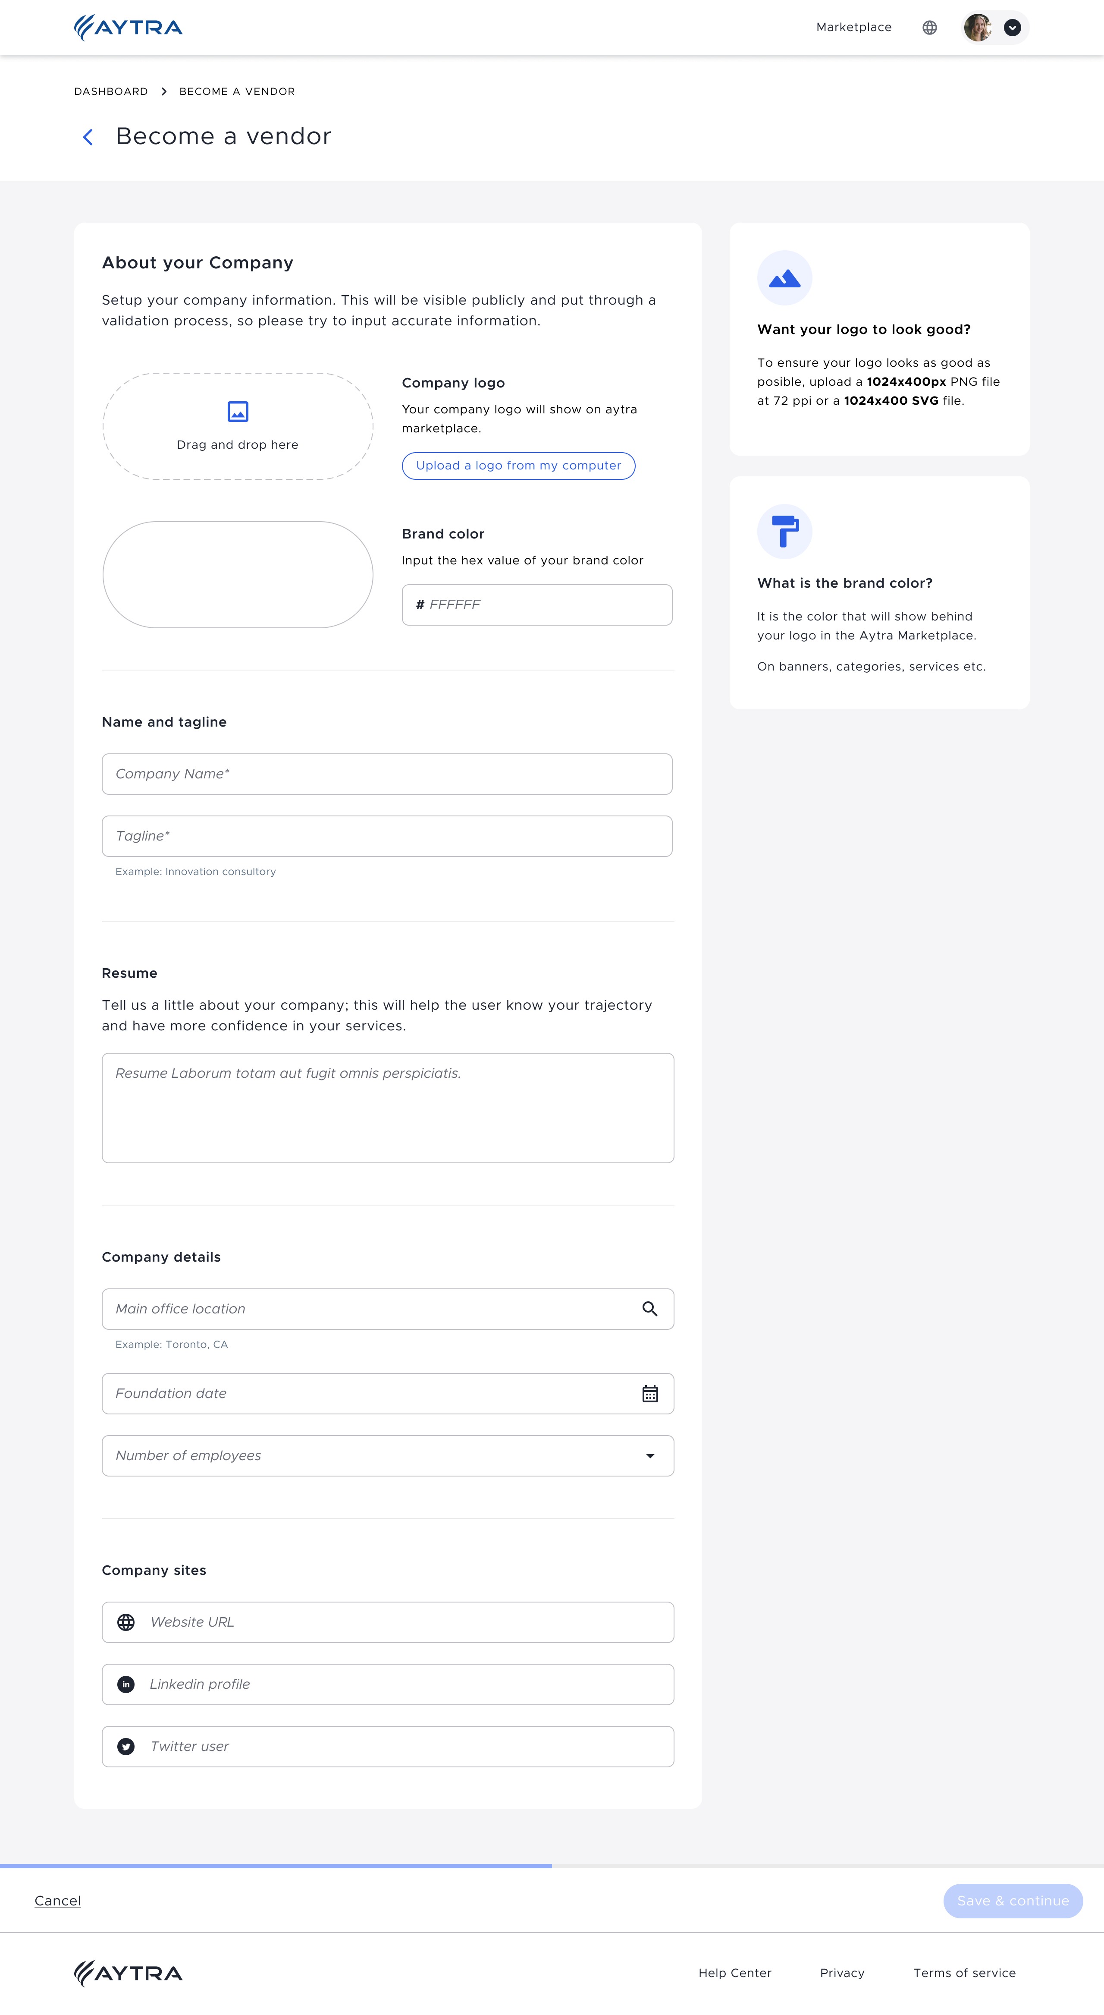Open the Marketplace menu item
The image size is (1104, 2015).
(854, 27)
